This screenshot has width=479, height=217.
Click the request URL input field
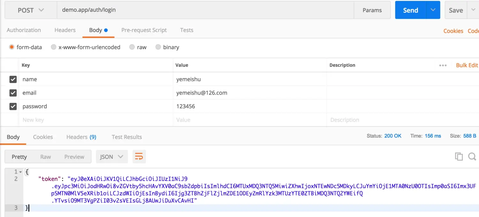coord(204,10)
